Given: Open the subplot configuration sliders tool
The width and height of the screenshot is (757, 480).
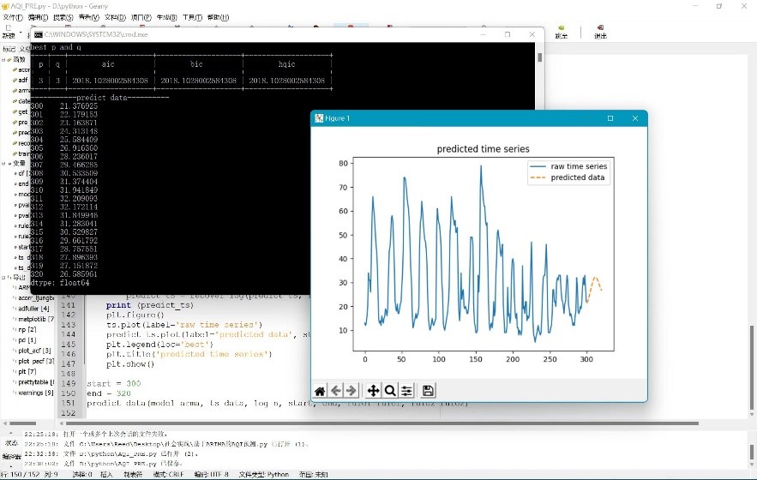Looking at the screenshot, I should pos(406,391).
